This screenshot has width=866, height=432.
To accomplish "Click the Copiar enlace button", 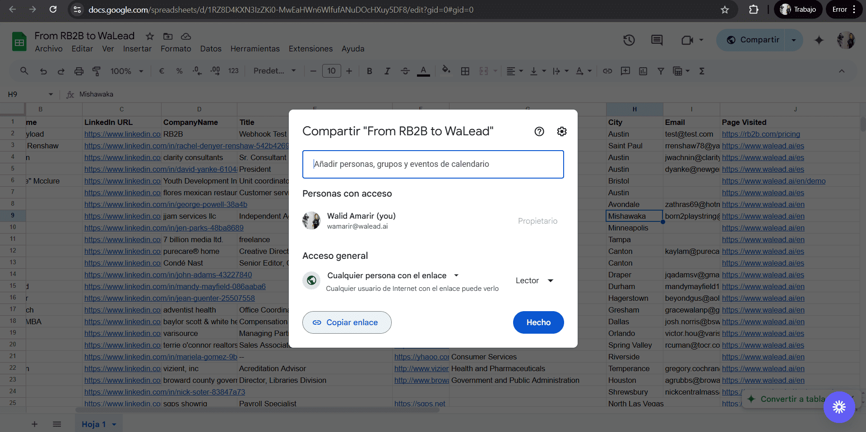I will click(347, 322).
